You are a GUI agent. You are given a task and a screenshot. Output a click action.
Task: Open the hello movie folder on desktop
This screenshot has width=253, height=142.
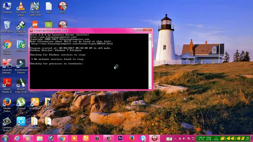[48, 103]
